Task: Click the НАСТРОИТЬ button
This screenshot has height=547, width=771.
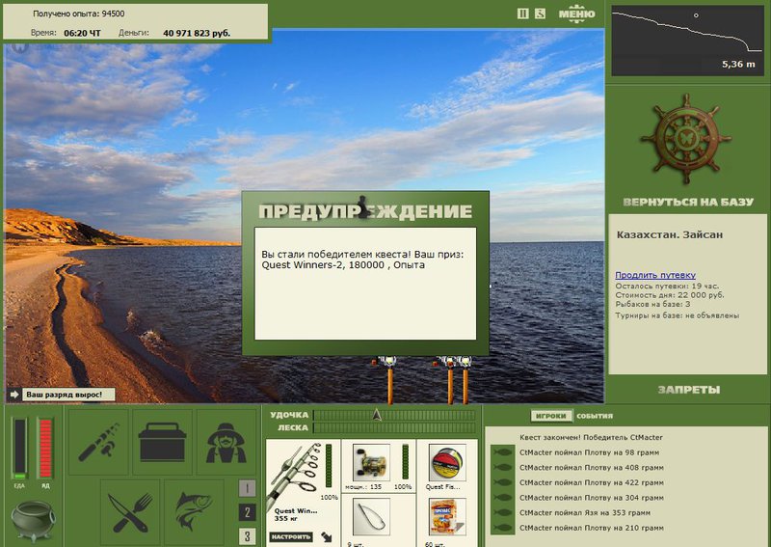Action: click(291, 536)
